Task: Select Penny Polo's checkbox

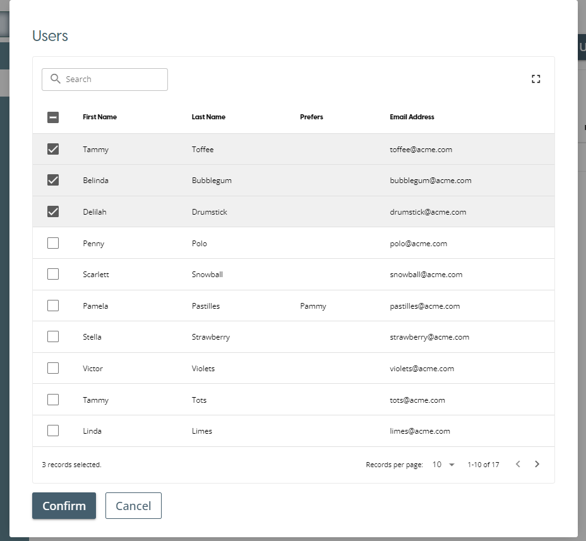Action: 53,243
